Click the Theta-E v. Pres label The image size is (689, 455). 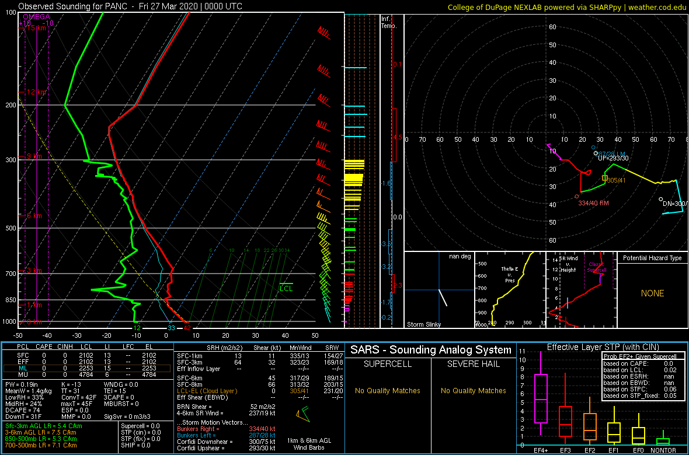pyautogui.click(x=510, y=274)
